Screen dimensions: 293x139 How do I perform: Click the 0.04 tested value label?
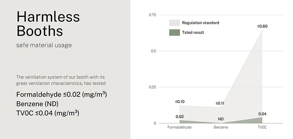pos(262,114)
